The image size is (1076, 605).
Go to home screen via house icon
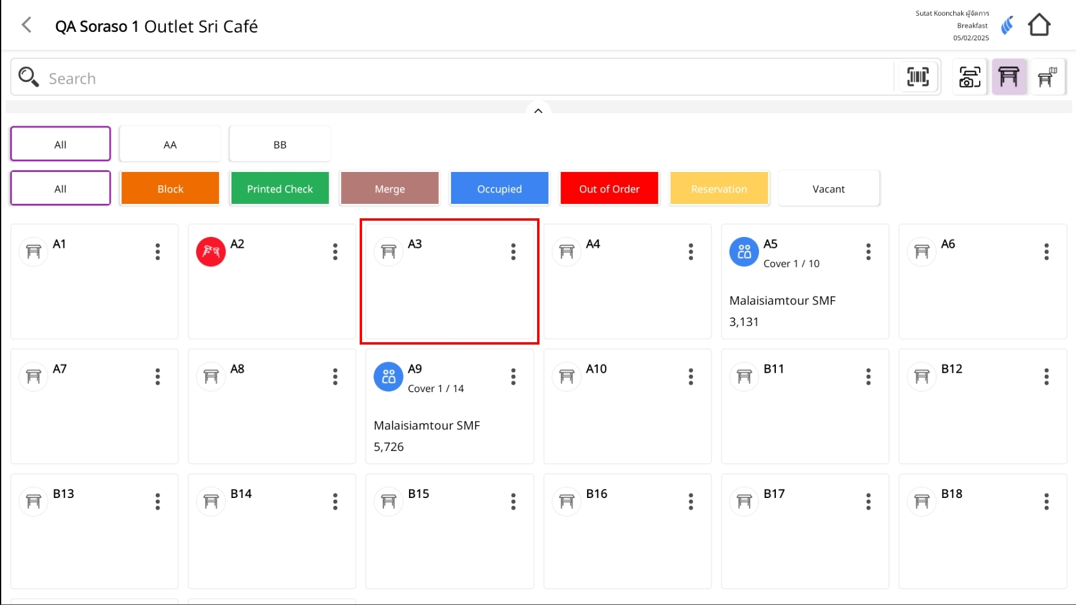[1039, 25]
